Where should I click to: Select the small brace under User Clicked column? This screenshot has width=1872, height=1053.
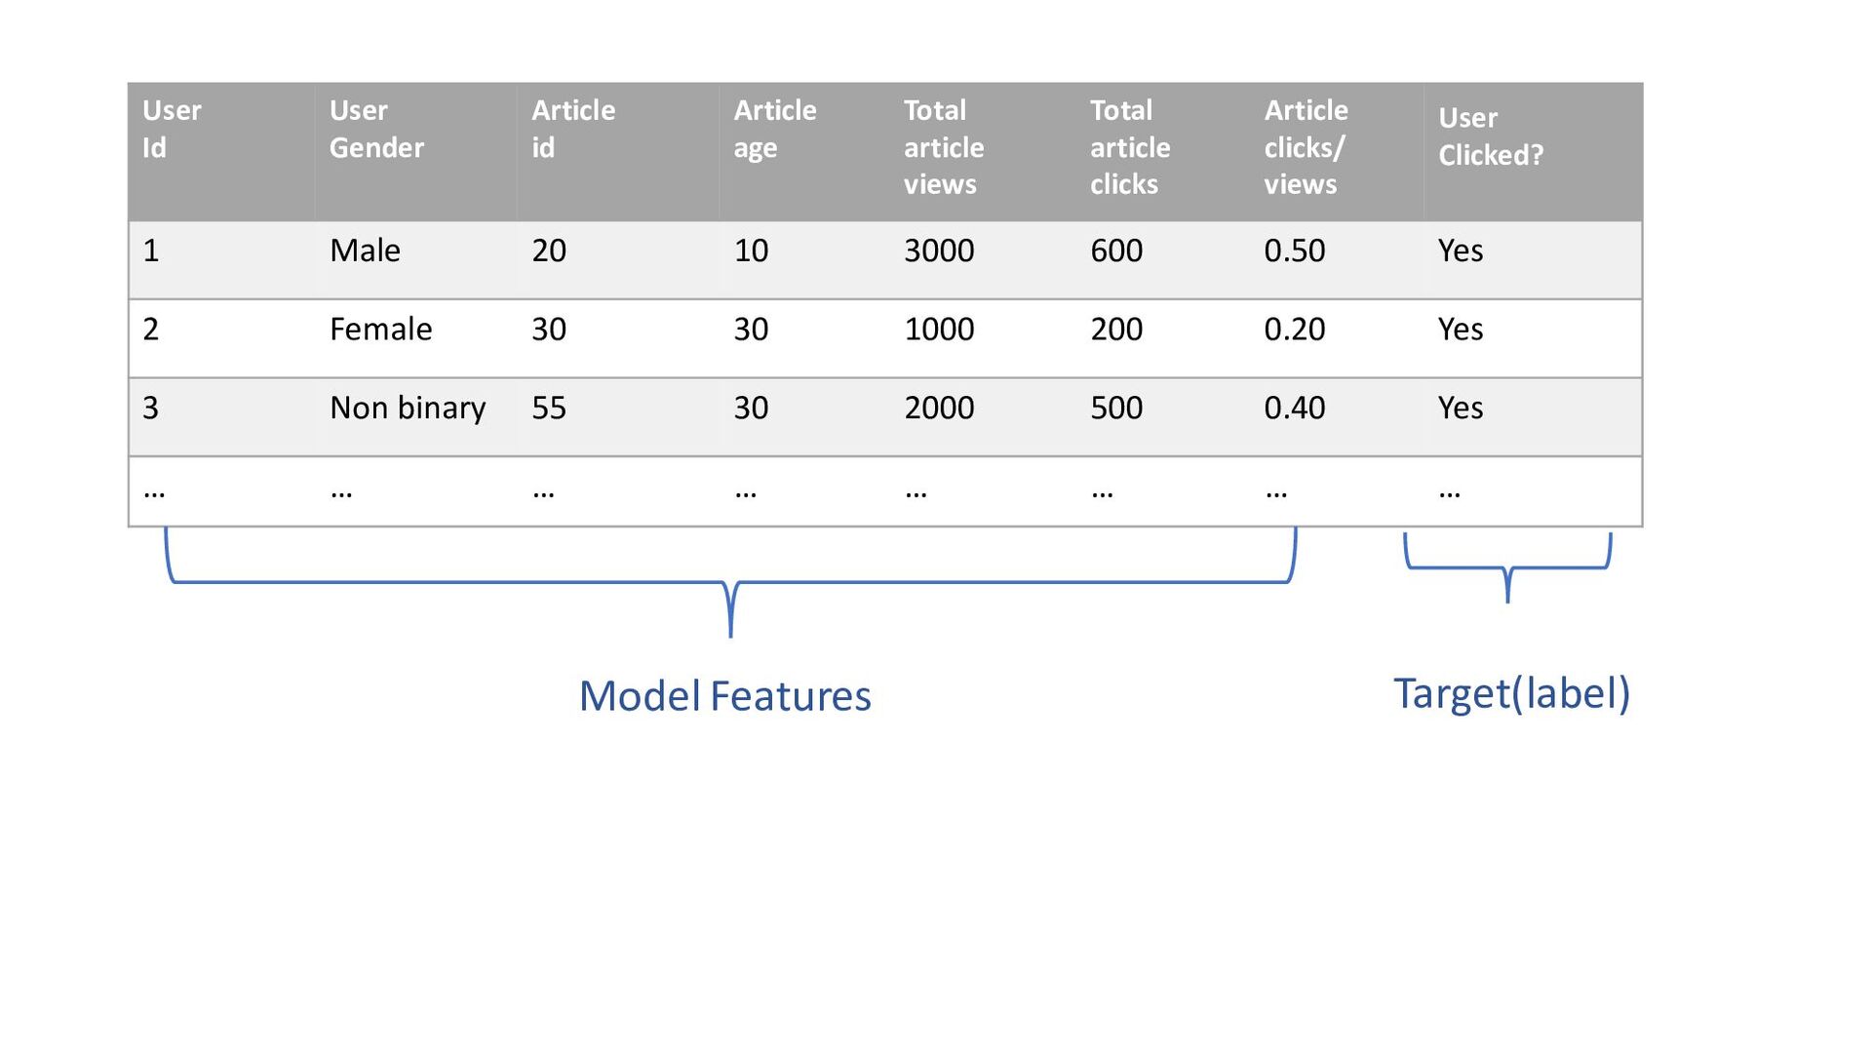1507,567
